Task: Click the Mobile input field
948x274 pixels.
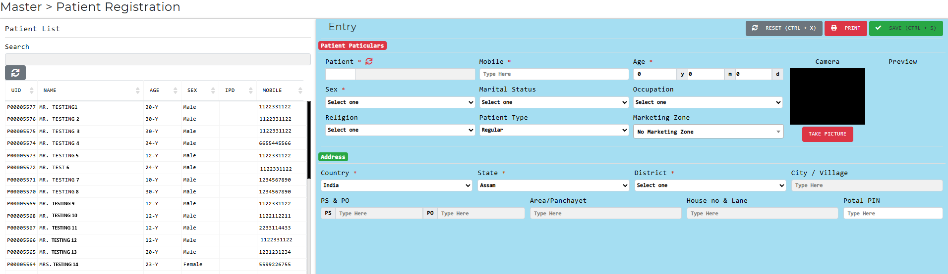Action: coord(554,74)
